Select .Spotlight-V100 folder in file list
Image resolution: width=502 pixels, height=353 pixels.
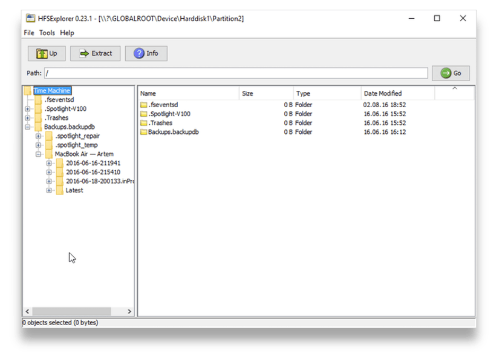tap(169, 114)
